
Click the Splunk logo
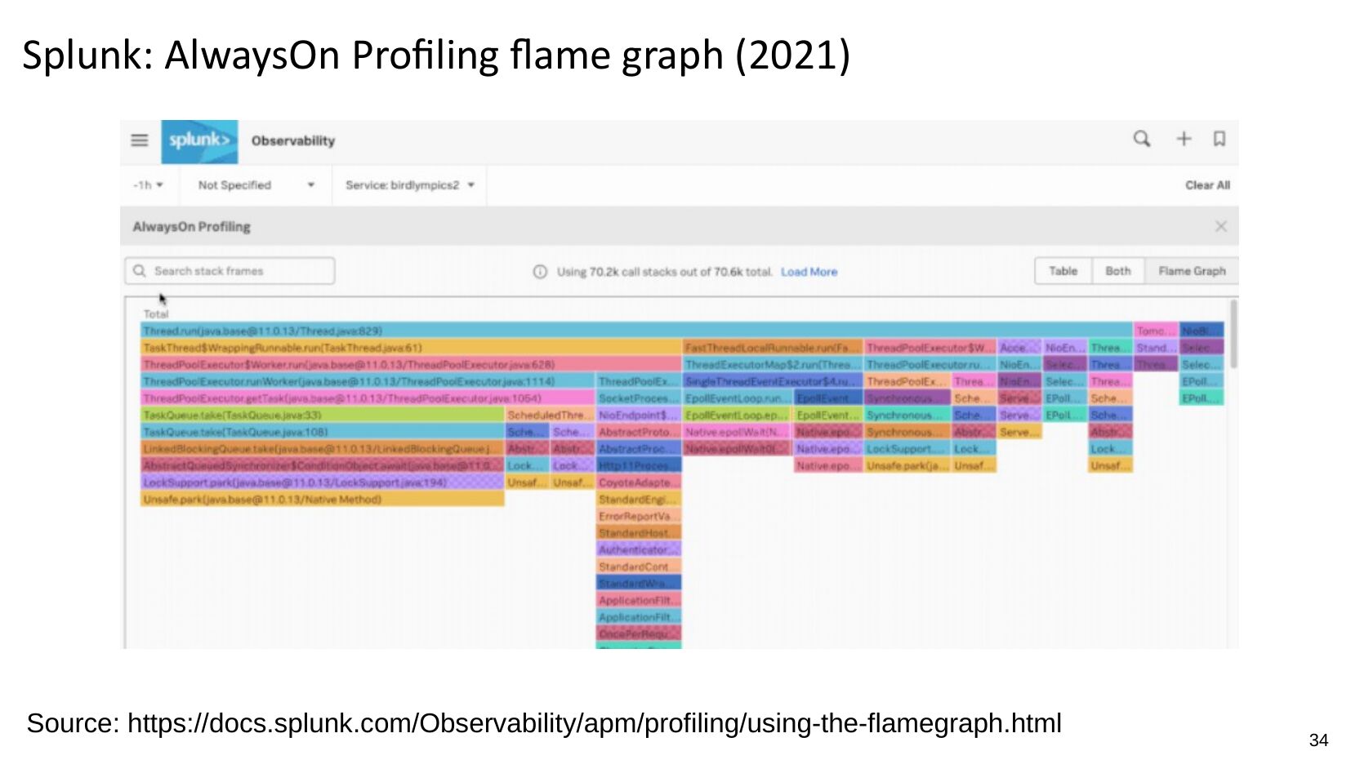(199, 140)
